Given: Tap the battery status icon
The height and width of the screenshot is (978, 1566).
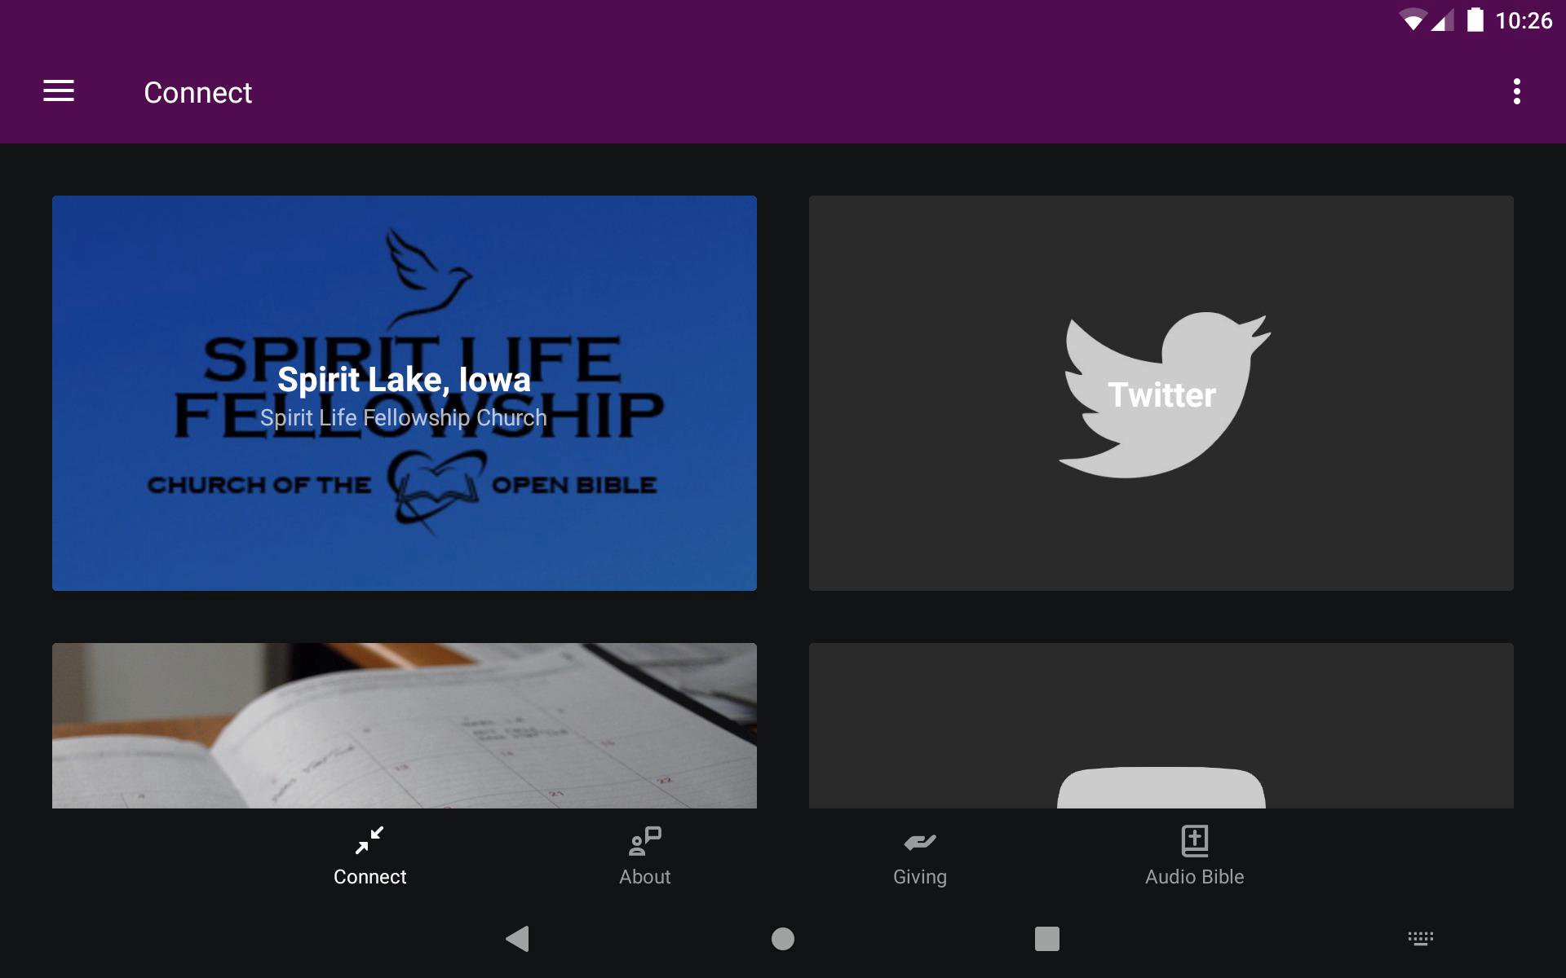Looking at the screenshot, I should point(1475,20).
